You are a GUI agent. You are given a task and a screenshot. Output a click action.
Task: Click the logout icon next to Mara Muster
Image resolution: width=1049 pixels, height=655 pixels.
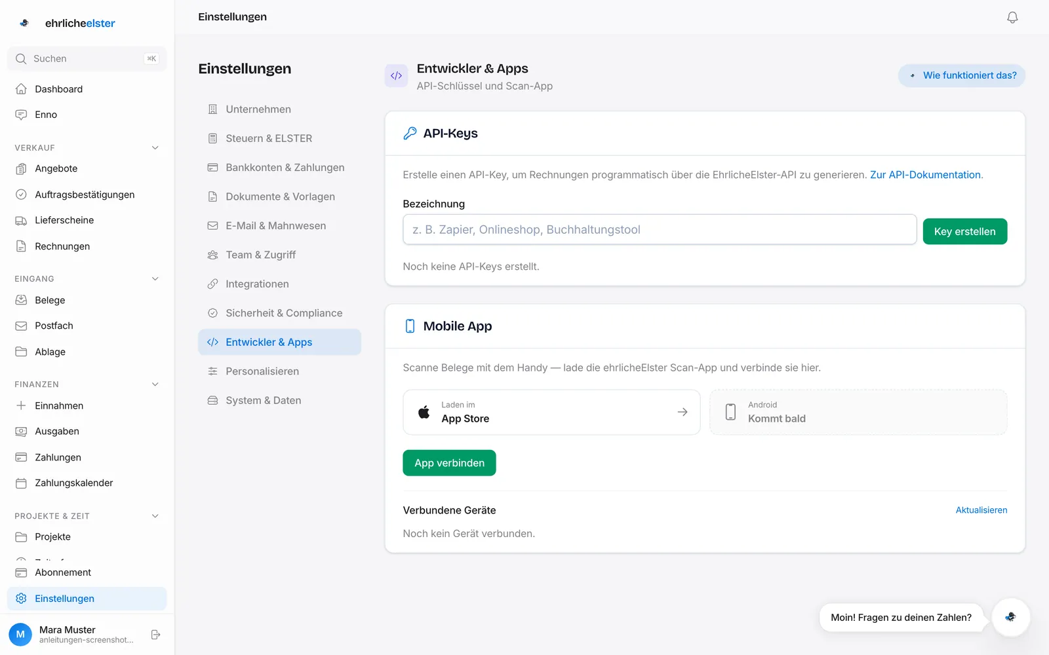coord(155,635)
